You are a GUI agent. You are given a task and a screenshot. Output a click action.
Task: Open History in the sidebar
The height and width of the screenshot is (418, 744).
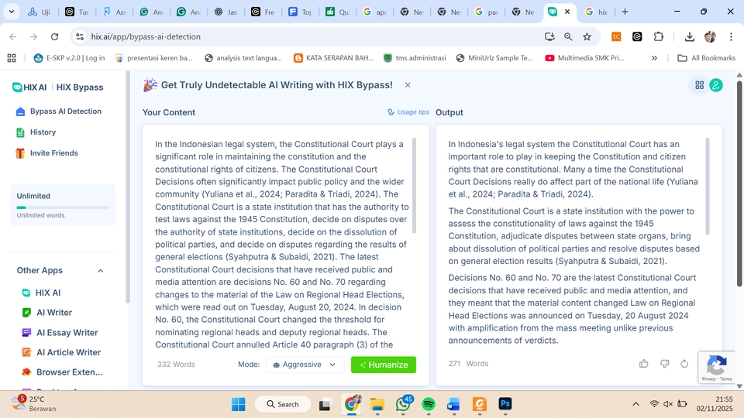click(43, 132)
